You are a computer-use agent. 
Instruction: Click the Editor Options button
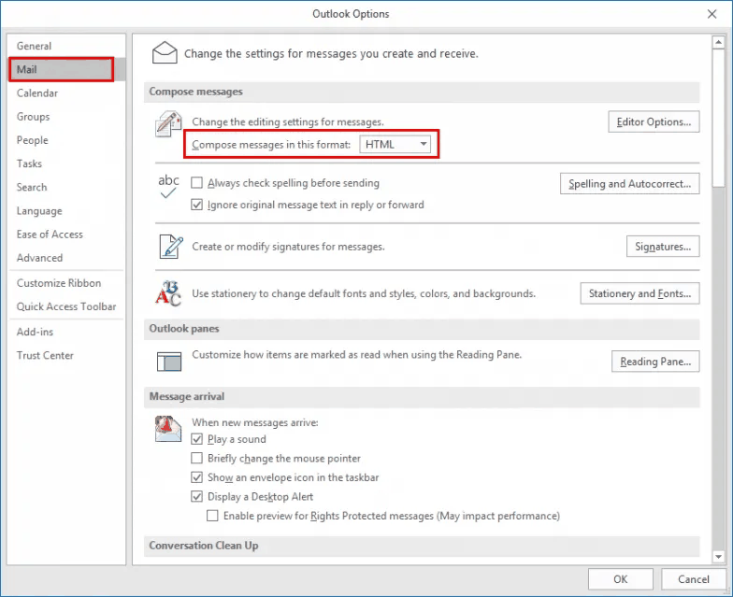[x=654, y=121]
